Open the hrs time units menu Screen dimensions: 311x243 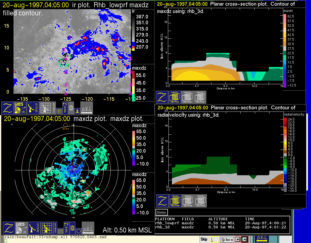(x=226, y=239)
